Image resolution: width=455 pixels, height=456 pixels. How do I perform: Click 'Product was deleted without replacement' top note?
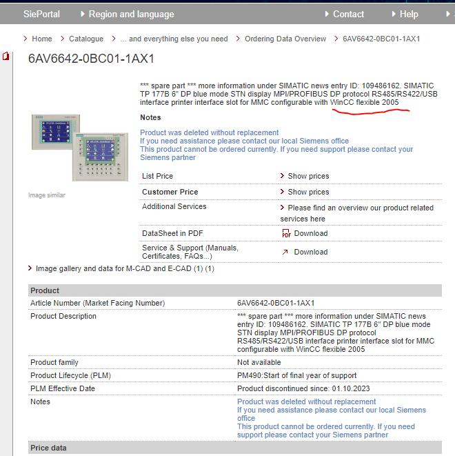click(x=209, y=132)
